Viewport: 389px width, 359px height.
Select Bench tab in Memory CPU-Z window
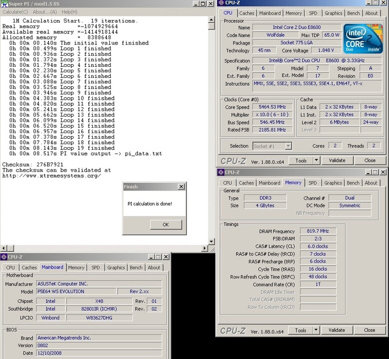(x=353, y=183)
